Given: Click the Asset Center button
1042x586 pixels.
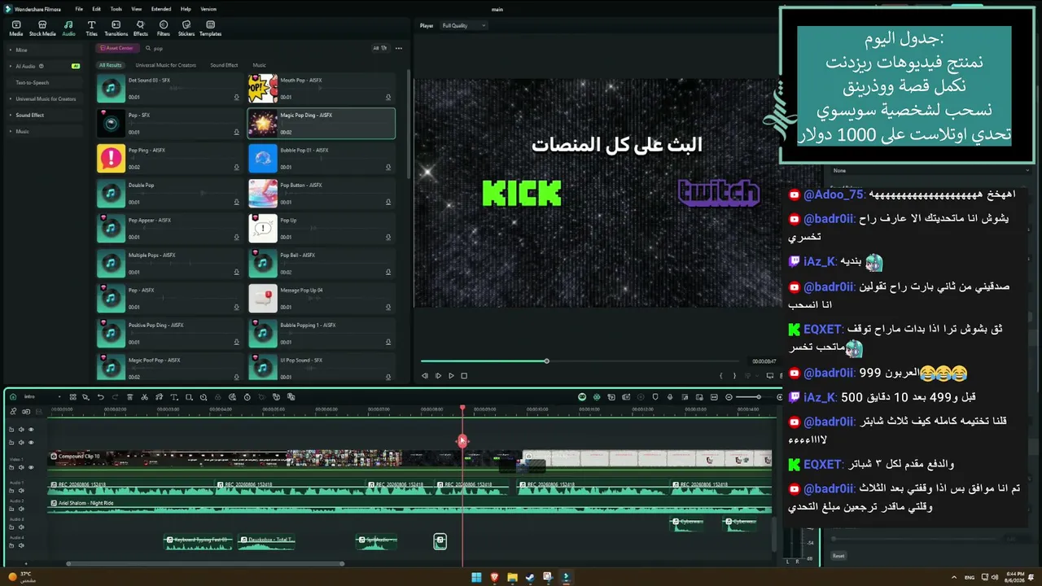Looking at the screenshot, I should (x=117, y=48).
